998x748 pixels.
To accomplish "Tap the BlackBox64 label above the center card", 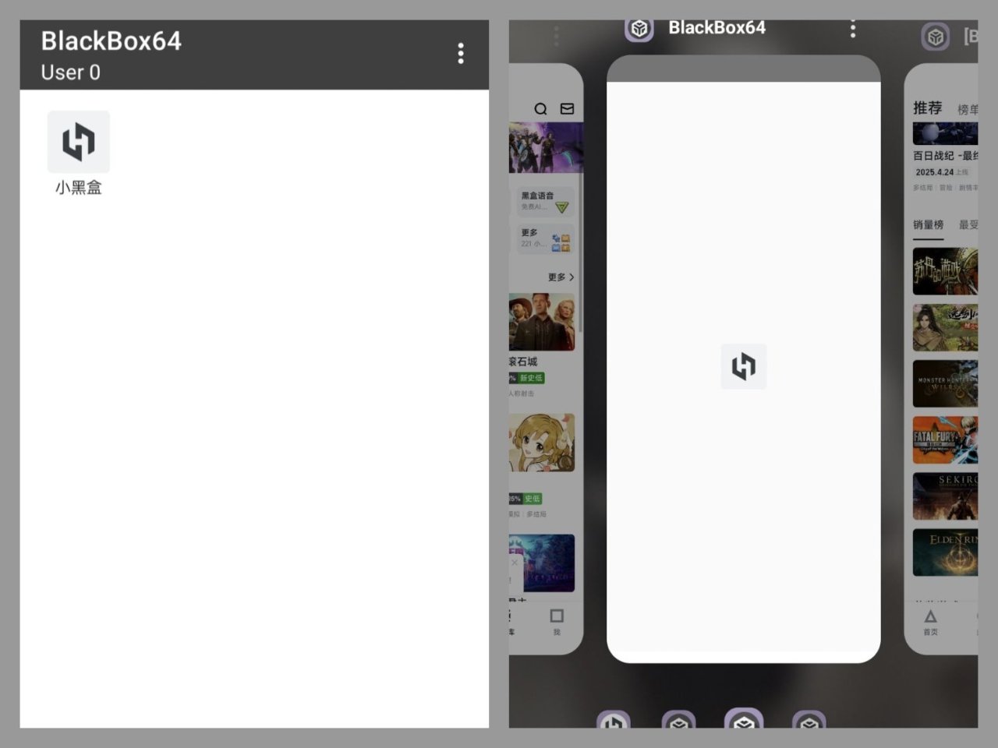I will [717, 28].
